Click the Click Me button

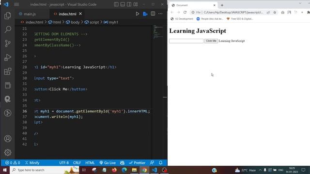tap(211, 41)
